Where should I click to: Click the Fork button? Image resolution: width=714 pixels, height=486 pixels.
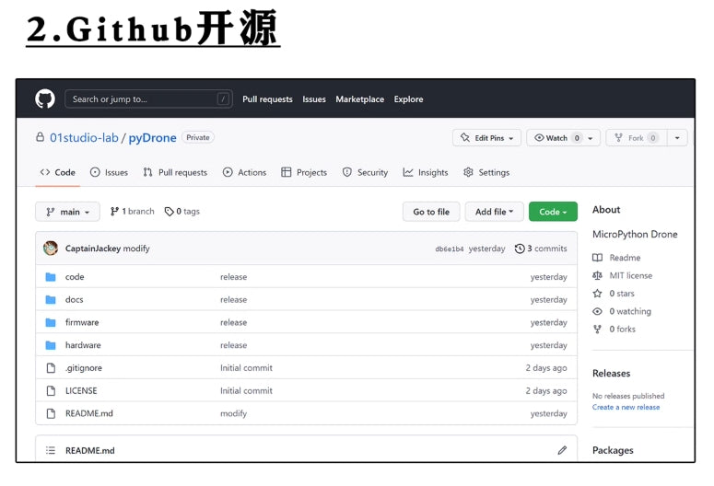637,137
